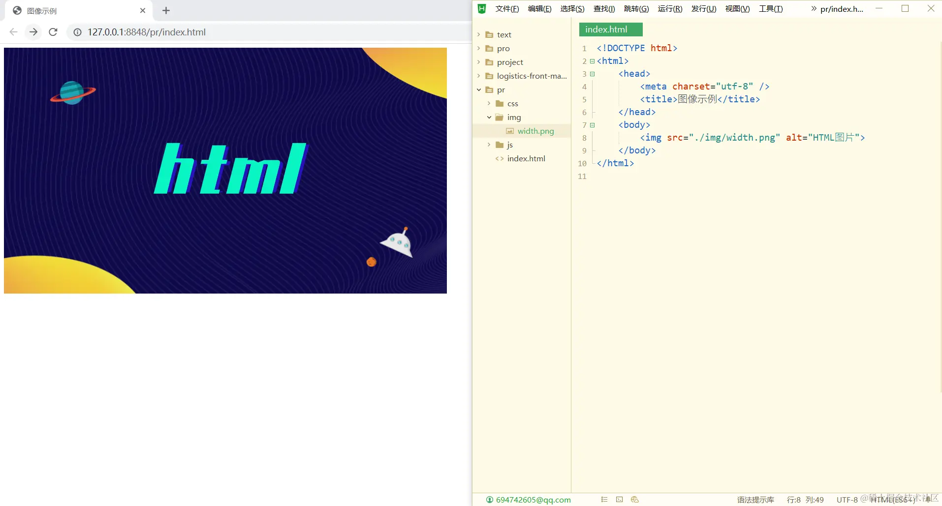
Task: Open the 编辑(E) menu
Action: (x=539, y=8)
